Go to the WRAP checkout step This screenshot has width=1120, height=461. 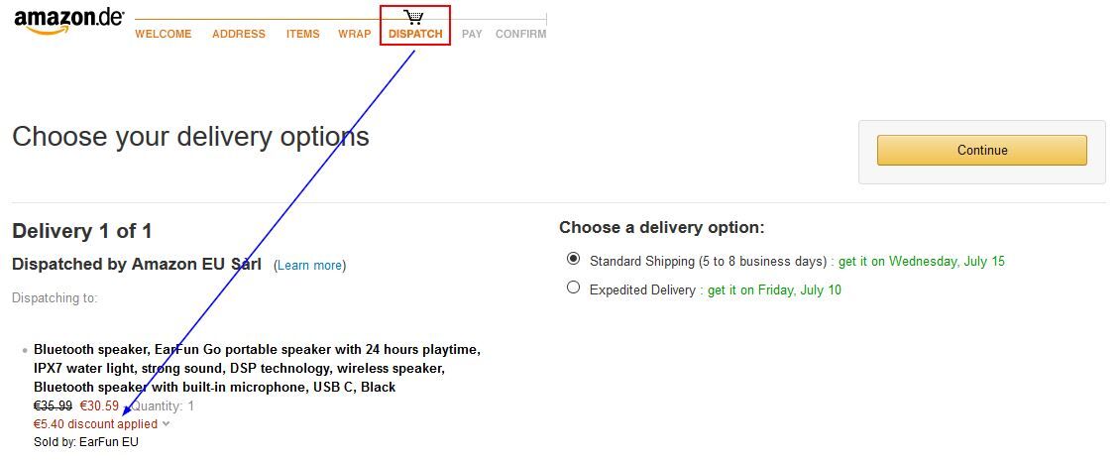pyautogui.click(x=354, y=34)
